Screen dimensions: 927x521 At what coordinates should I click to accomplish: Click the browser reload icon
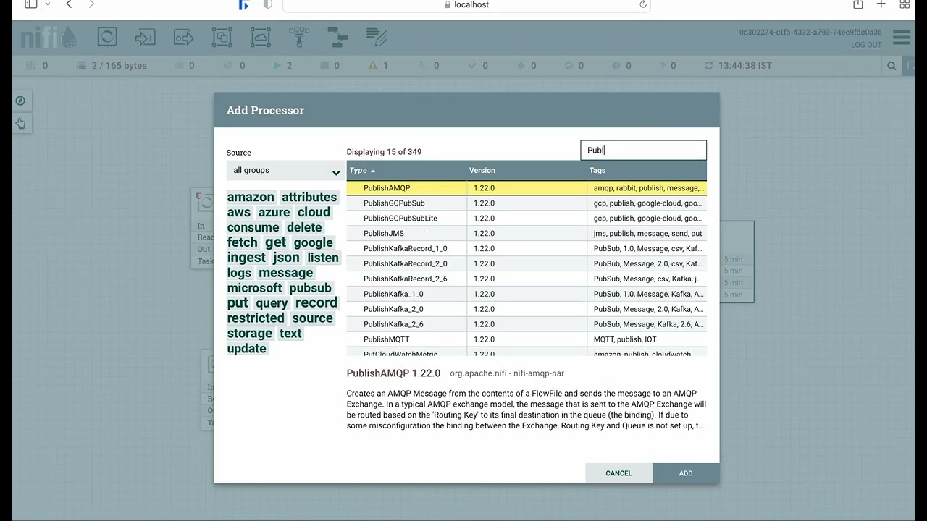coord(642,4)
